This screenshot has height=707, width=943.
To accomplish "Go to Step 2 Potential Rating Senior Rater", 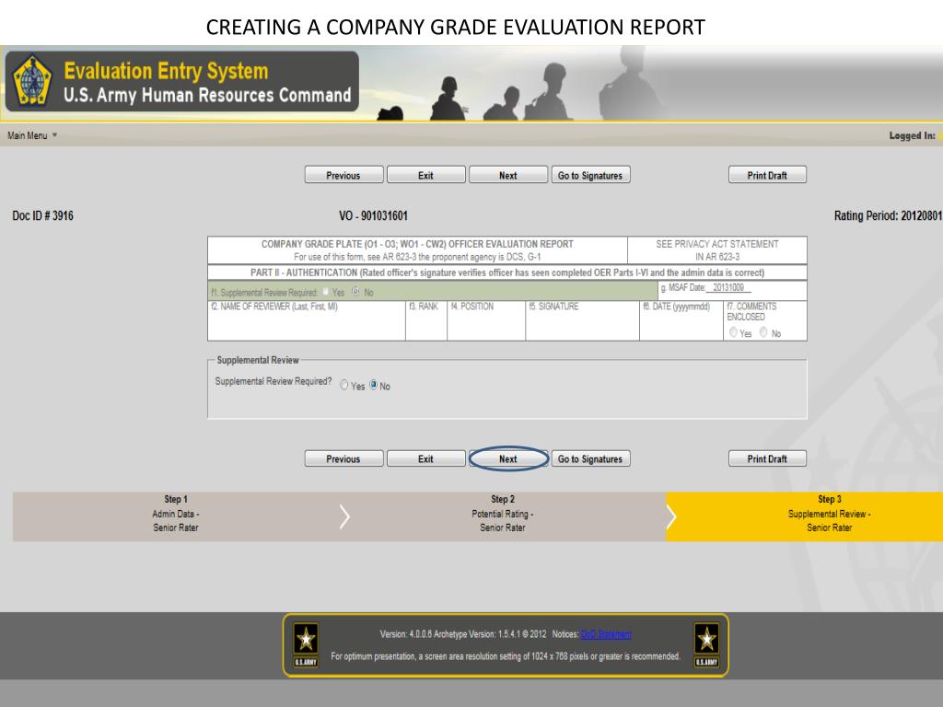I will click(503, 516).
